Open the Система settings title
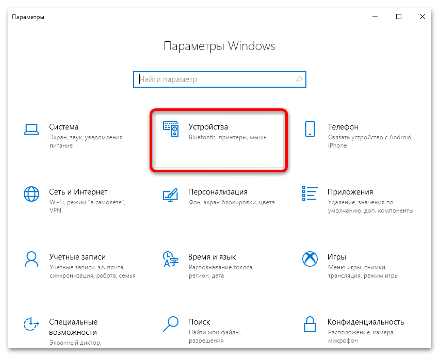Image resolution: width=439 pixels, height=356 pixels. pyautogui.click(x=64, y=127)
